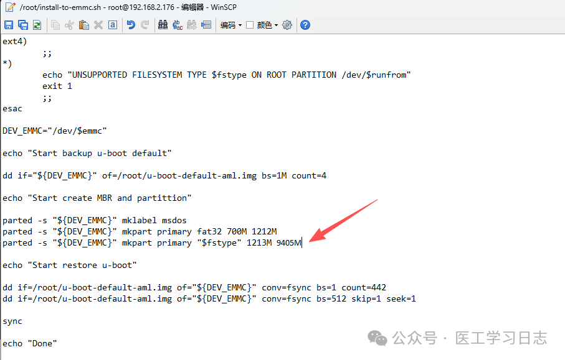Click the echo "Done" line in editor
This screenshot has height=360, width=565.
coord(30,343)
